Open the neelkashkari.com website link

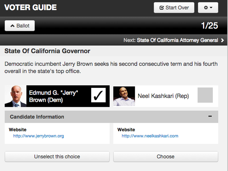coord(150,136)
